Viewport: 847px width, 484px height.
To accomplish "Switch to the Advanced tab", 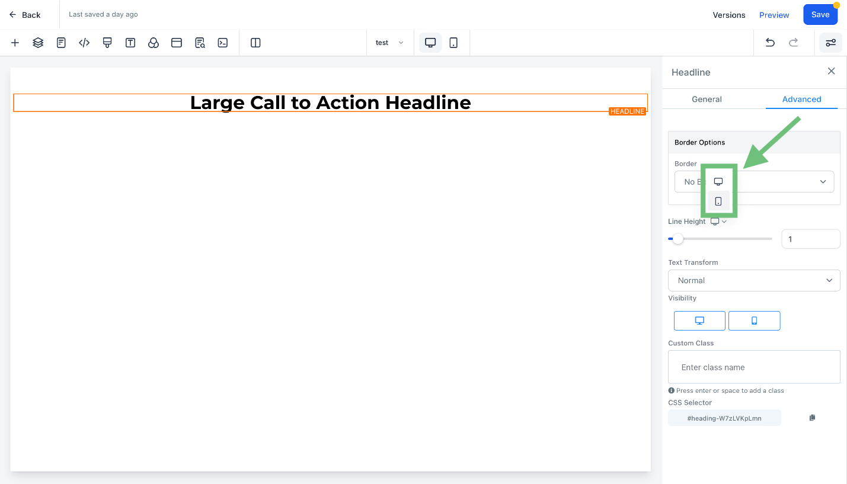I will click(801, 99).
